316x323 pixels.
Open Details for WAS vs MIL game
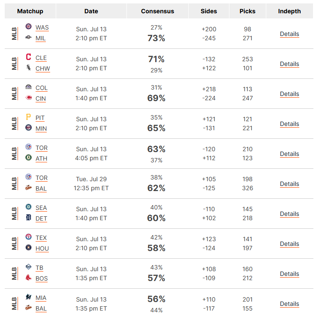pos(289,34)
